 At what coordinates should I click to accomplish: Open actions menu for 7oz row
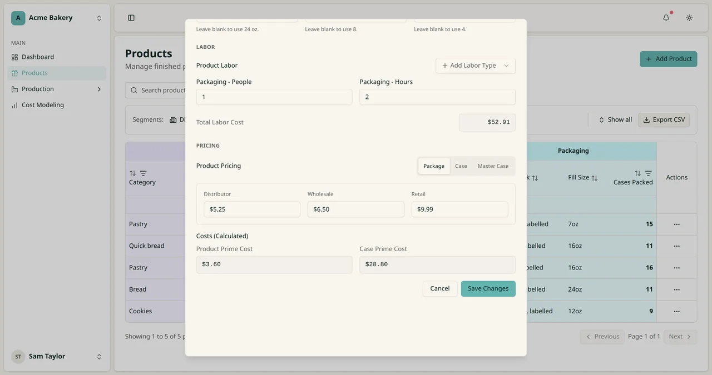click(677, 224)
